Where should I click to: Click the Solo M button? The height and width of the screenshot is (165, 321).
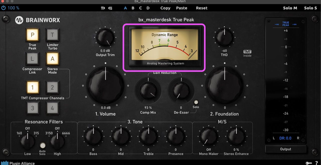290,8
